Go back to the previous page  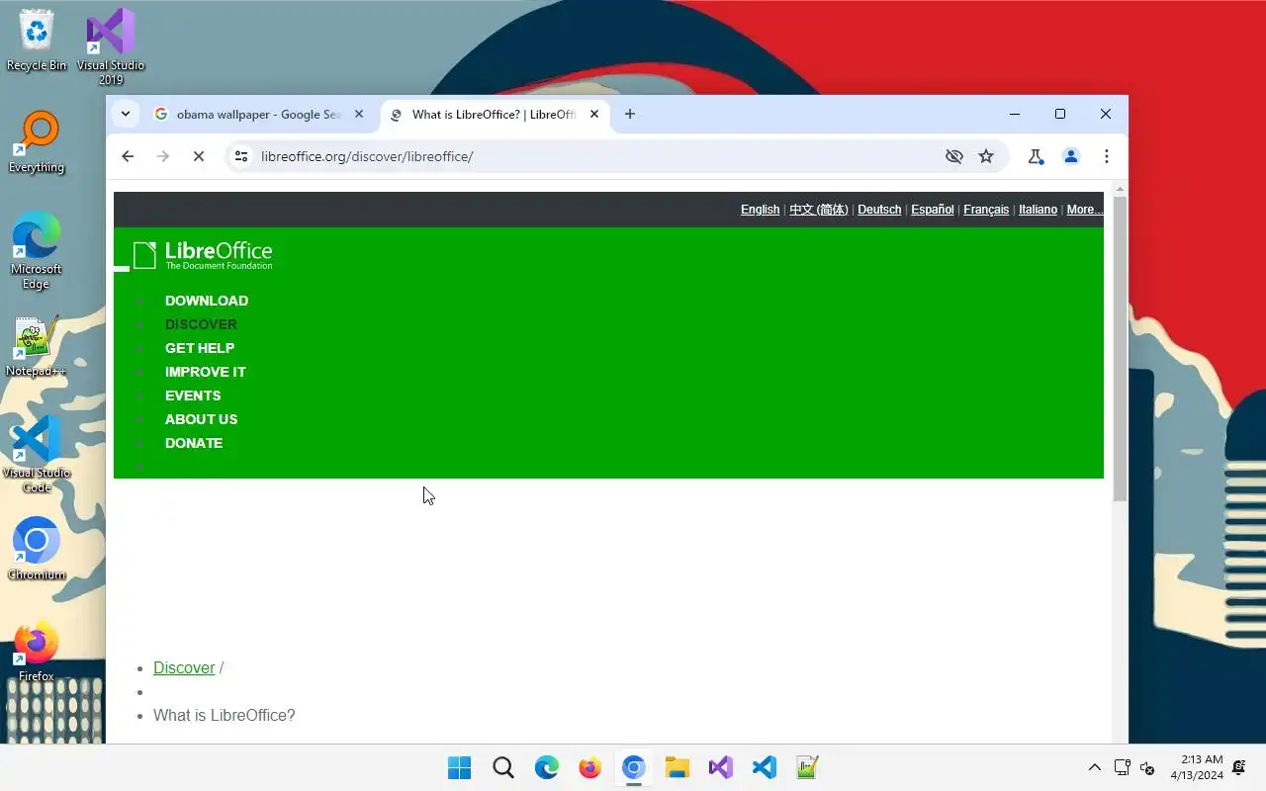click(x=128, y=156)
